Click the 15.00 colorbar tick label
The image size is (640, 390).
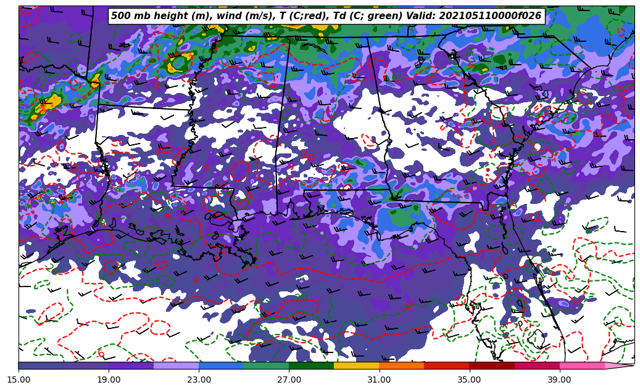[19, 380]
